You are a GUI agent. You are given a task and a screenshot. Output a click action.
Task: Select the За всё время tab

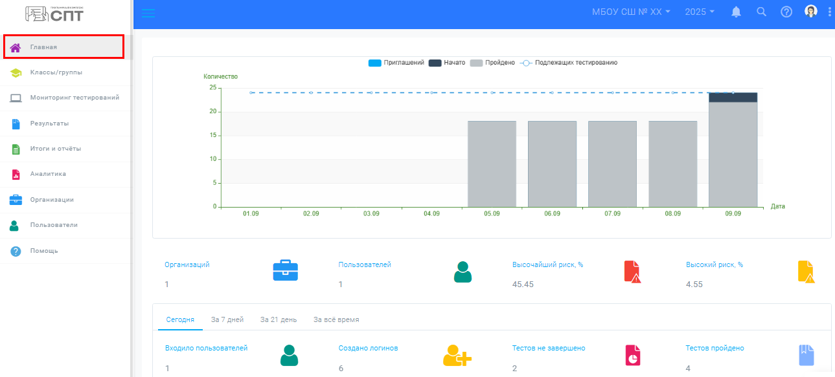tap(336, 319)
